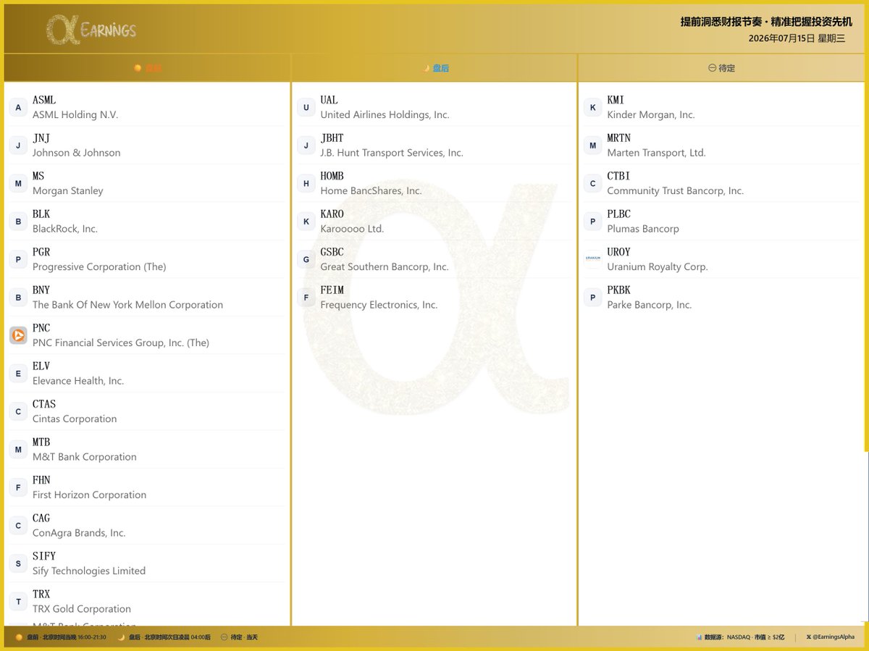Select the PGR letter P avatar
869x651 pixels.
pyautogui.click(x=18, y=259)
